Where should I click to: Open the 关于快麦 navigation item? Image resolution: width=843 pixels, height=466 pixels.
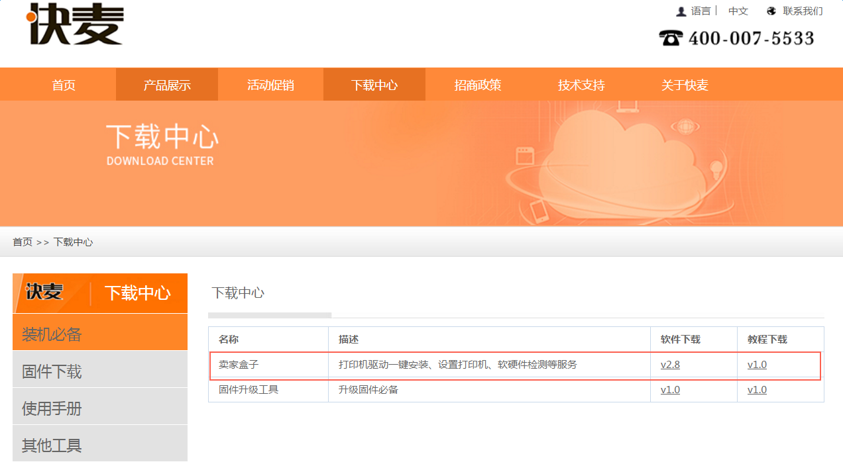(685, 85)
